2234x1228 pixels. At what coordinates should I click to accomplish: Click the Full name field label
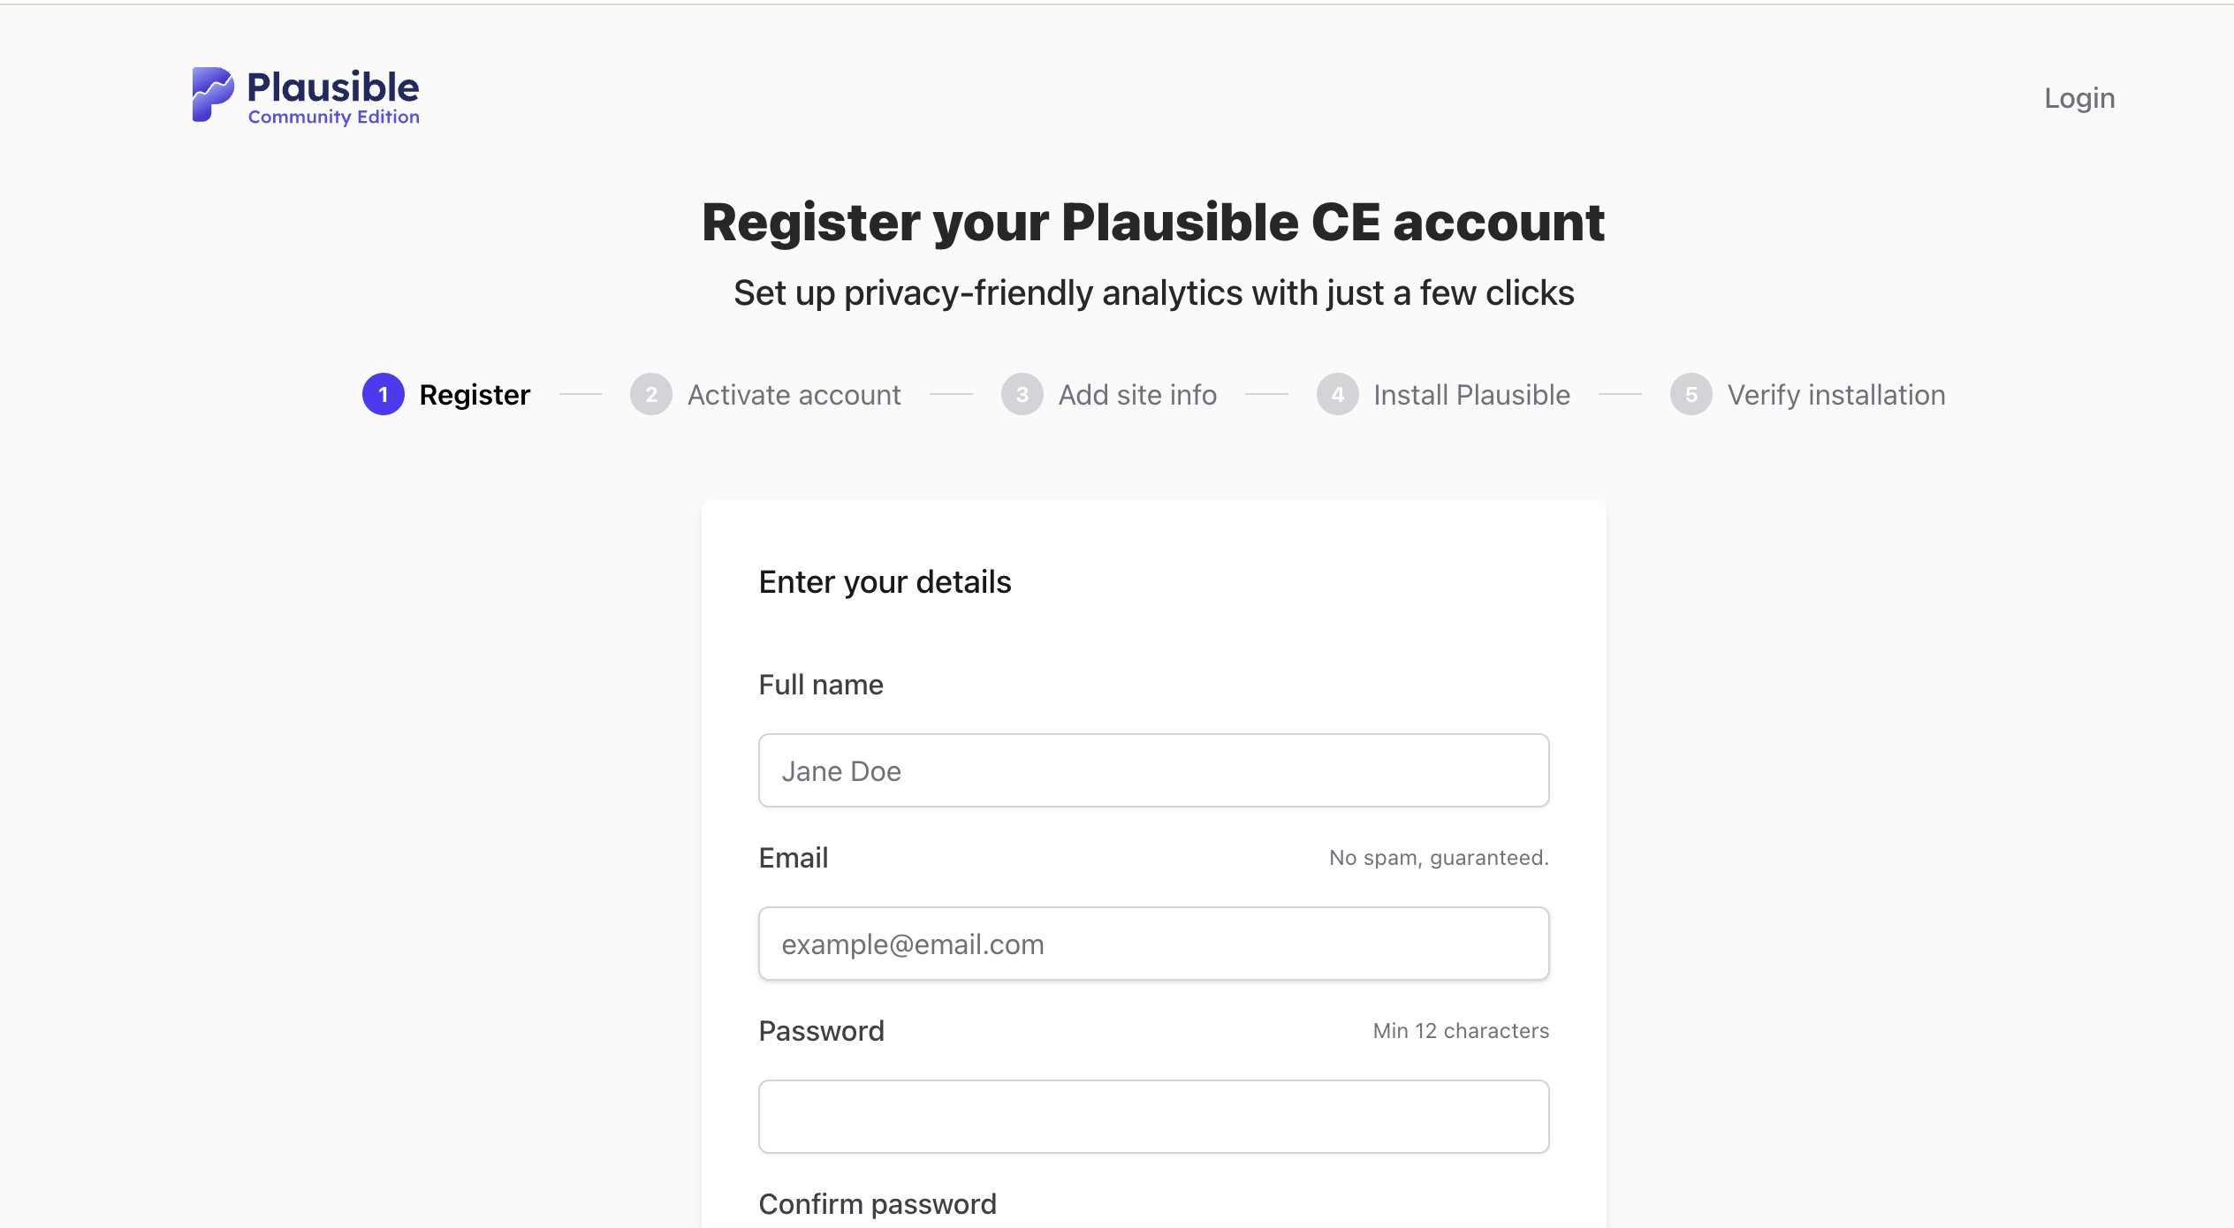[x=820, y=685]
